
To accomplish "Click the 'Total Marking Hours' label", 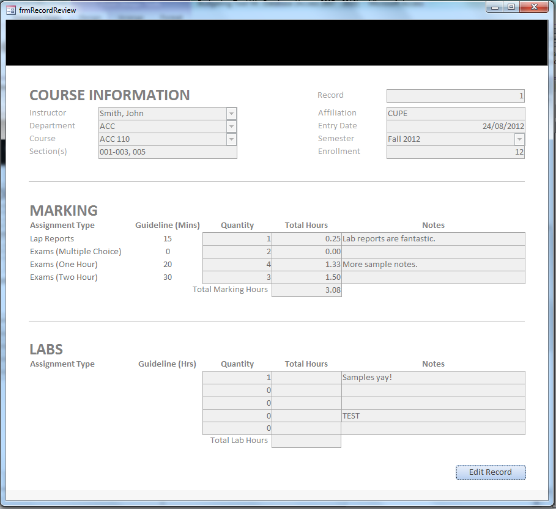I will point(230,290).
